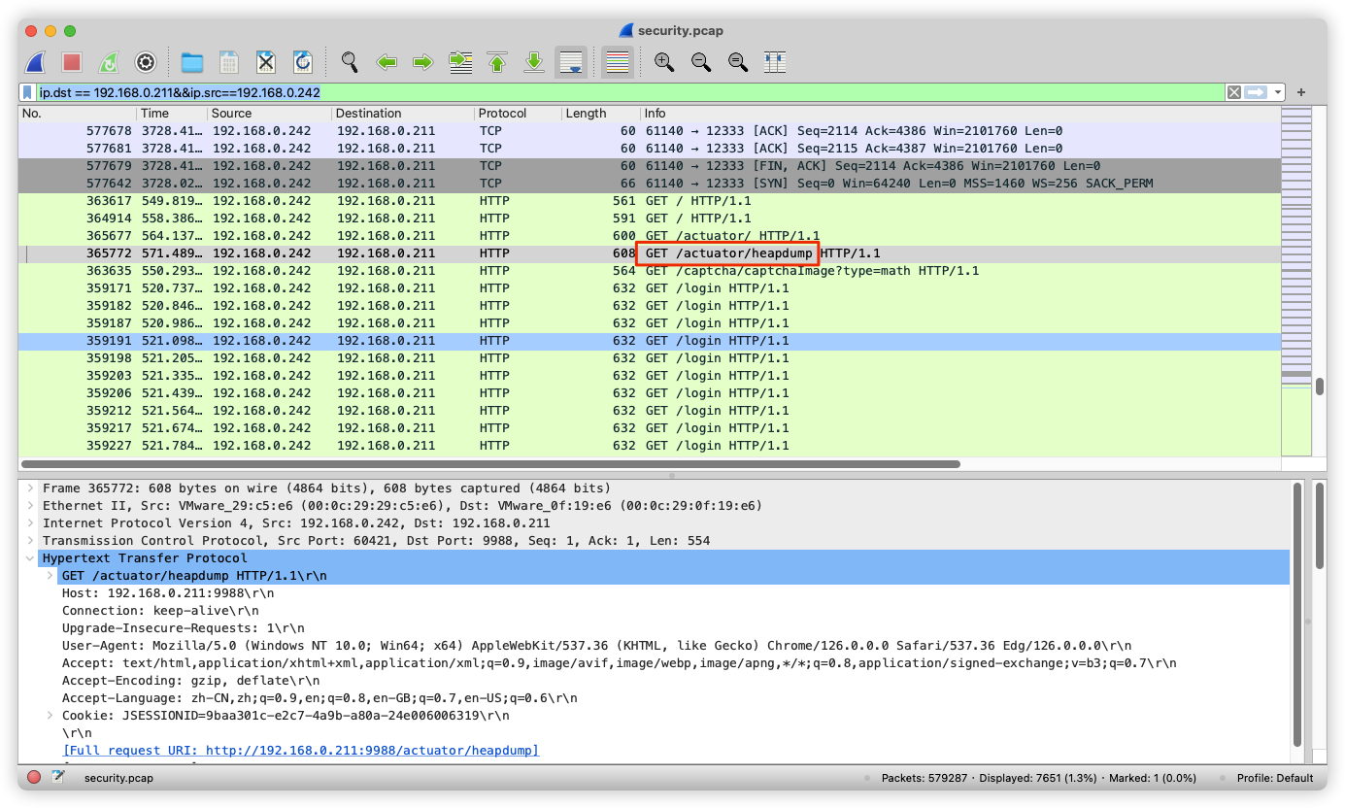Open capture file properties notepad icon

click(58, 778)
